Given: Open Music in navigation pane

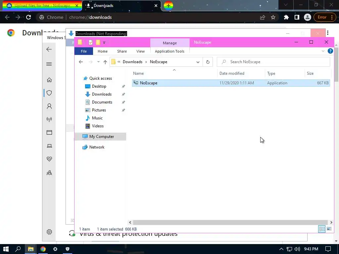Looking at the screenshot, I should (x=97, y=118).
